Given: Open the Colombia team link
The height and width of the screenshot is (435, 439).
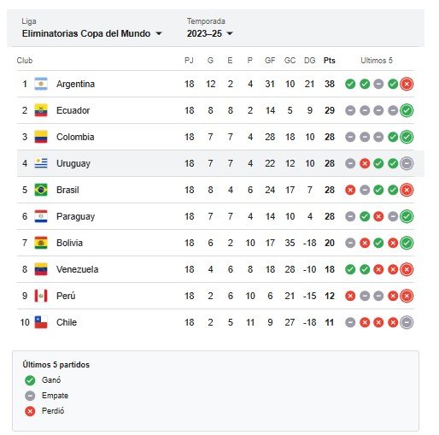Looking at the screenshot, I should (75, 137).
